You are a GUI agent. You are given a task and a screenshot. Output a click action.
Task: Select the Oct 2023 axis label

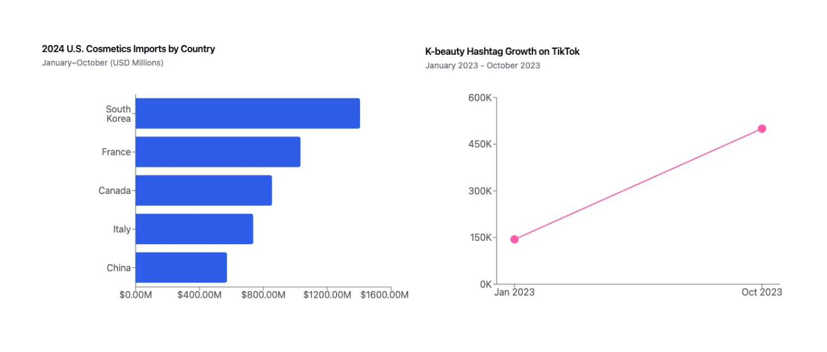coord(762,292)
